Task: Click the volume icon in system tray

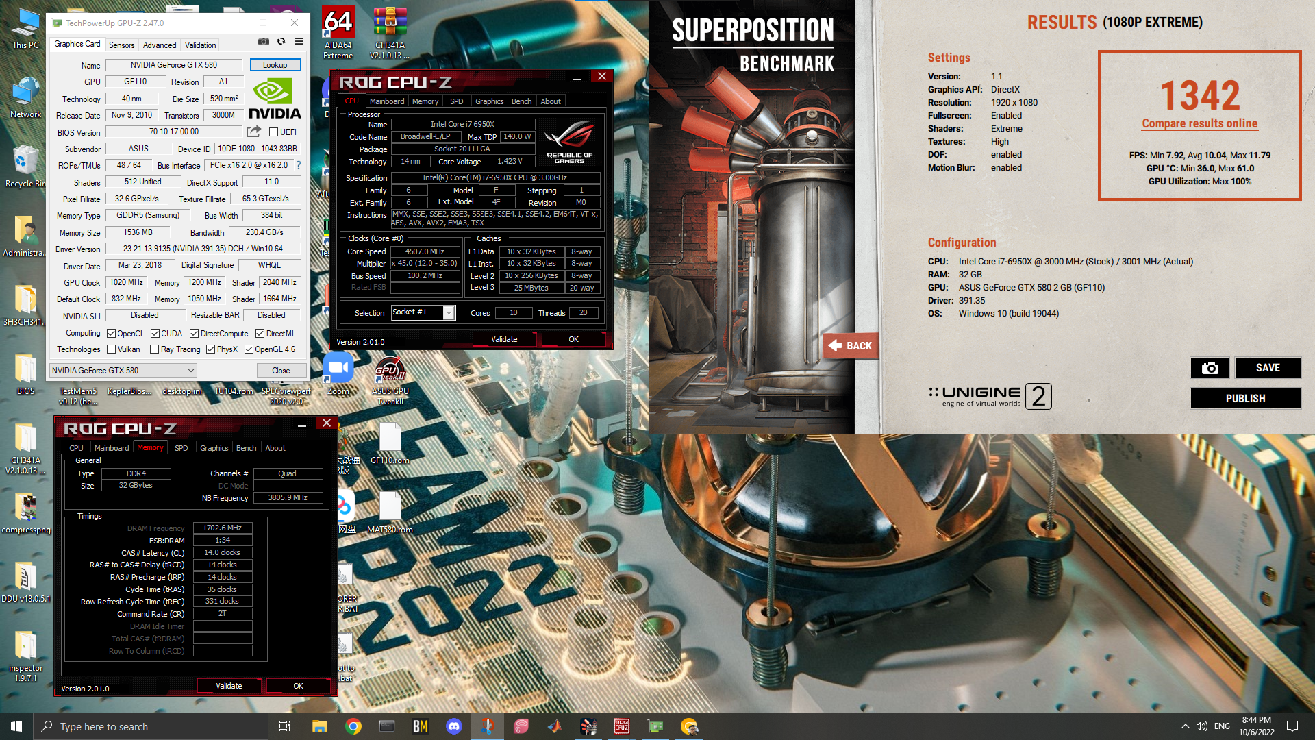Action: 1202,726
